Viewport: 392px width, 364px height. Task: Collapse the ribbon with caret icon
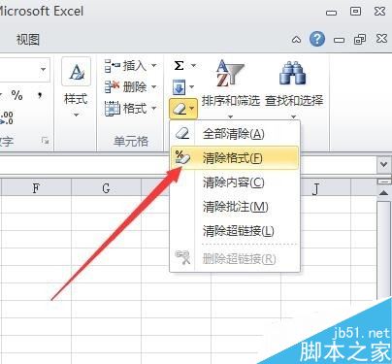pyautogui.click(x=296, y=40)
